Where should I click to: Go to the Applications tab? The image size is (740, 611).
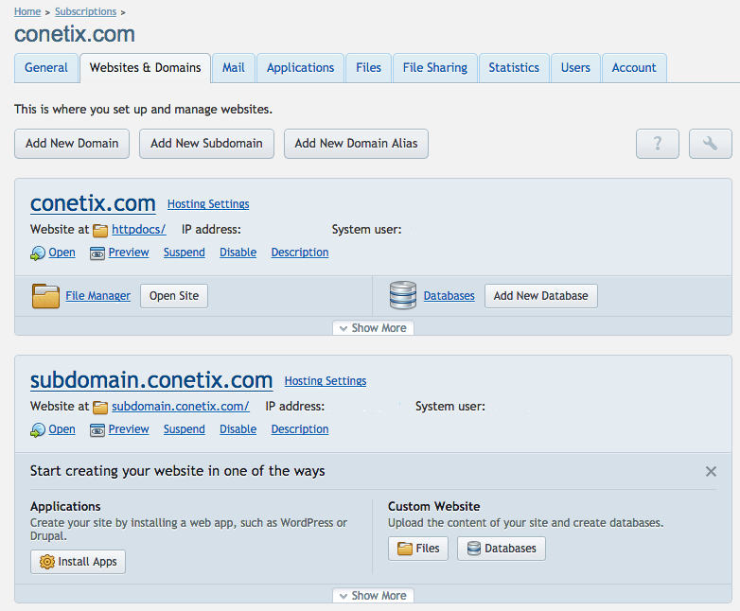pos(300,68)
